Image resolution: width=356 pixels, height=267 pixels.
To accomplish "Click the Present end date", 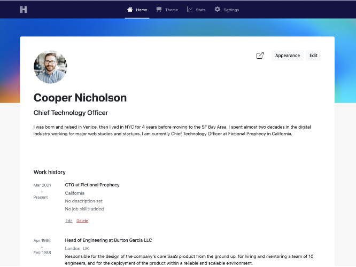I will [41, 198].
